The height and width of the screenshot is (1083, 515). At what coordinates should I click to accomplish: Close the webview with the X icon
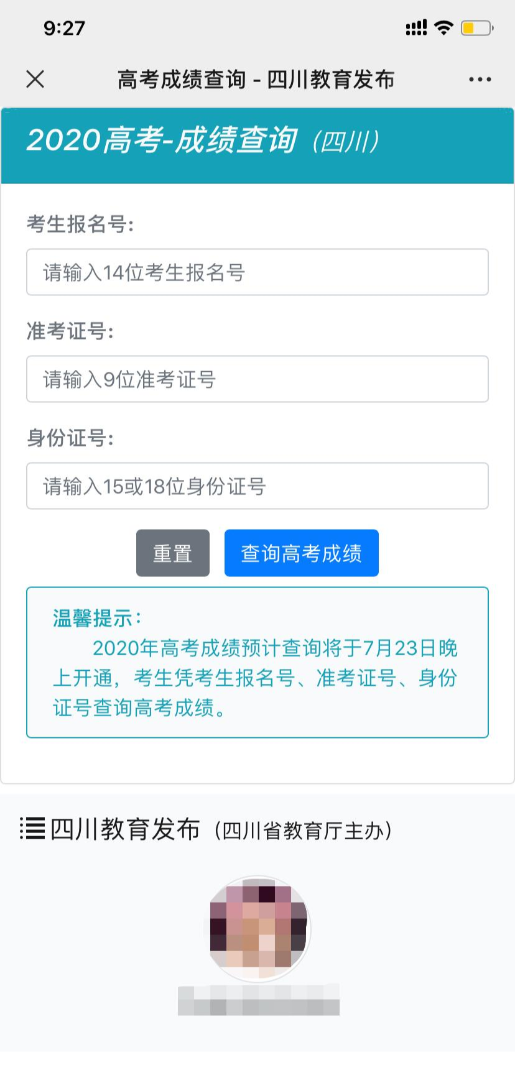pos(35,79)
